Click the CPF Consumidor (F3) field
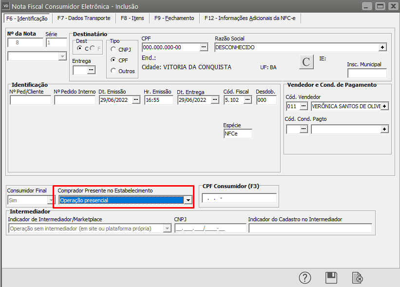Image resolution: width=400 pixels, height=287 pixels. coord(239,198)
